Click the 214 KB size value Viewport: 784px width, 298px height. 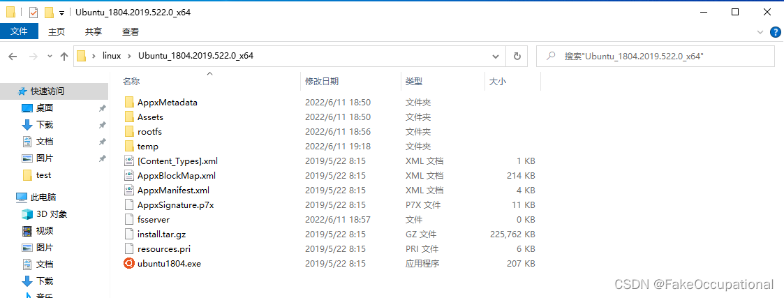coord(521,175)
